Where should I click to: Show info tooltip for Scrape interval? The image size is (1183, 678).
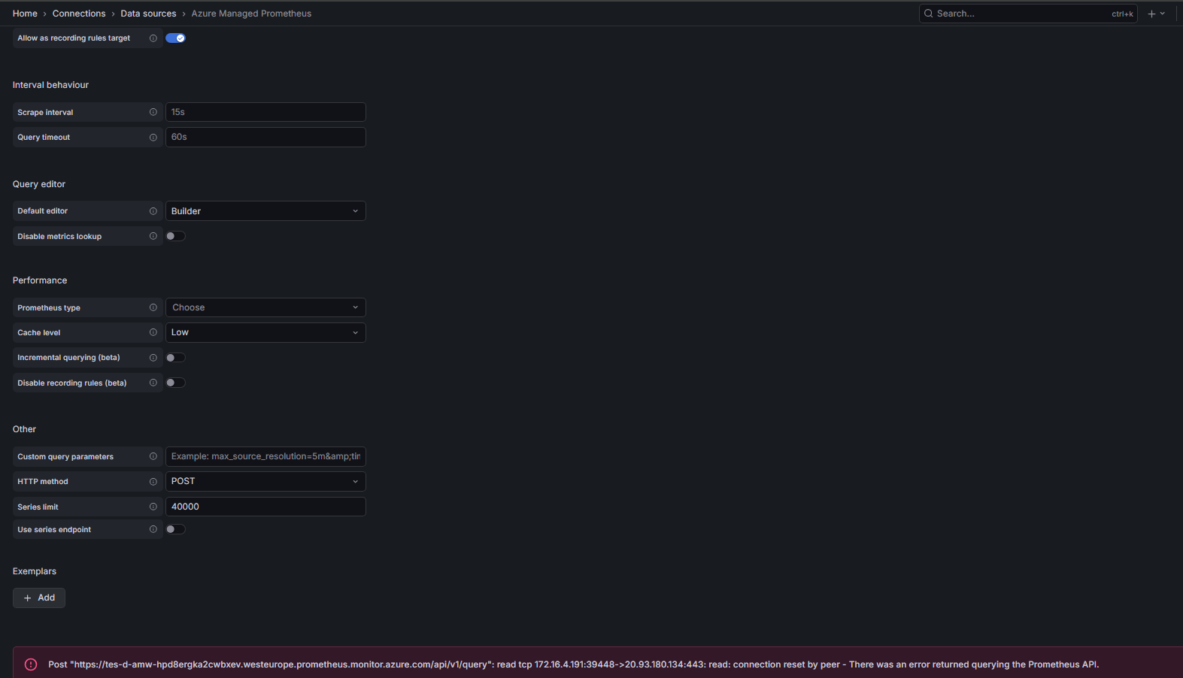(x=153, y=112)
